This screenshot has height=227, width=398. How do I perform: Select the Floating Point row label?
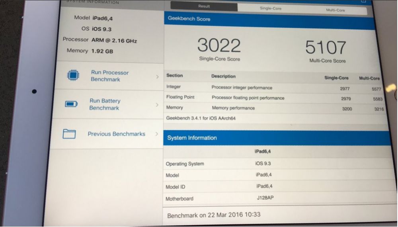pyautogui.click(x=180, y=97)
